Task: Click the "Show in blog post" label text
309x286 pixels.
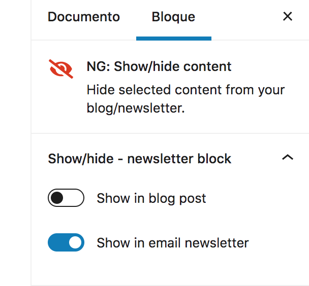Action: click(151, 198)
